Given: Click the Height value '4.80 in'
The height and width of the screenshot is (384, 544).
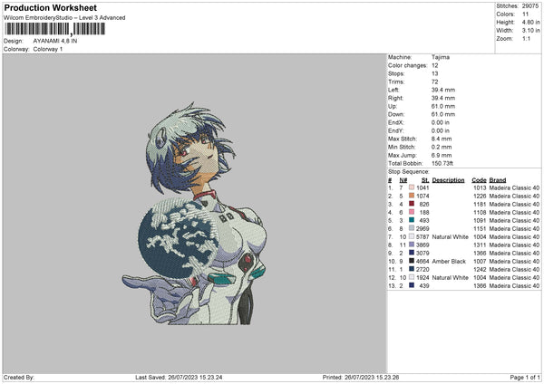Looking at the screenshot, I should 530,22.
